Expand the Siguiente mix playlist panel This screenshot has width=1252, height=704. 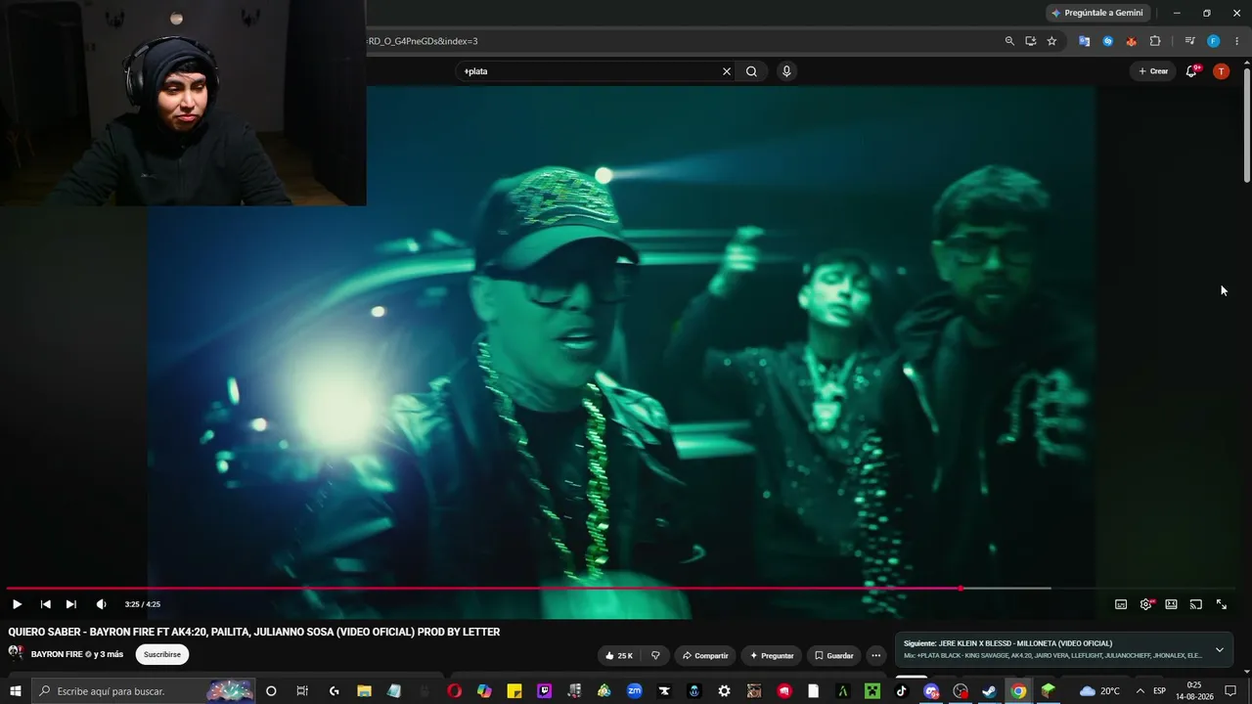(1219, 650)
